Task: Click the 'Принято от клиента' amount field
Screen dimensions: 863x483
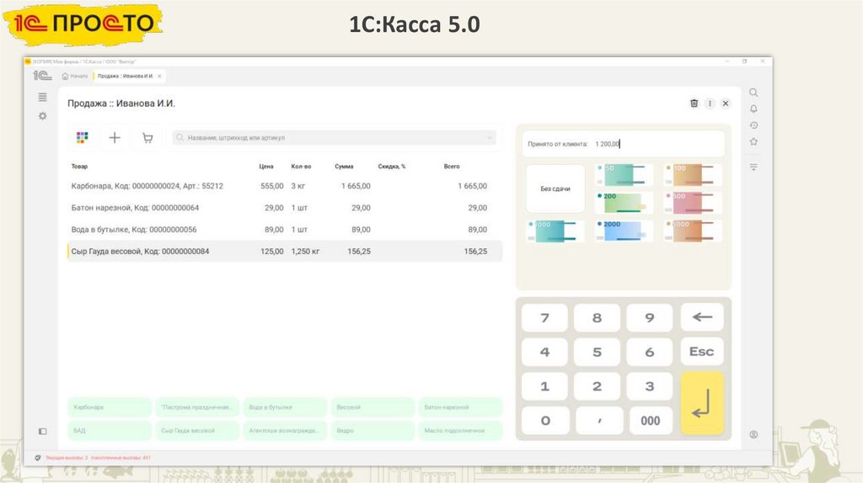Action: pyautogui.click(x=623, y=144)
